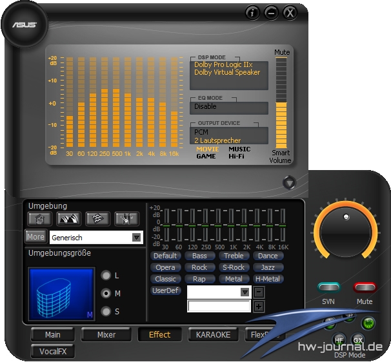Open the info button at top
This screenshot has width=391, height=362.
(252, 12)
